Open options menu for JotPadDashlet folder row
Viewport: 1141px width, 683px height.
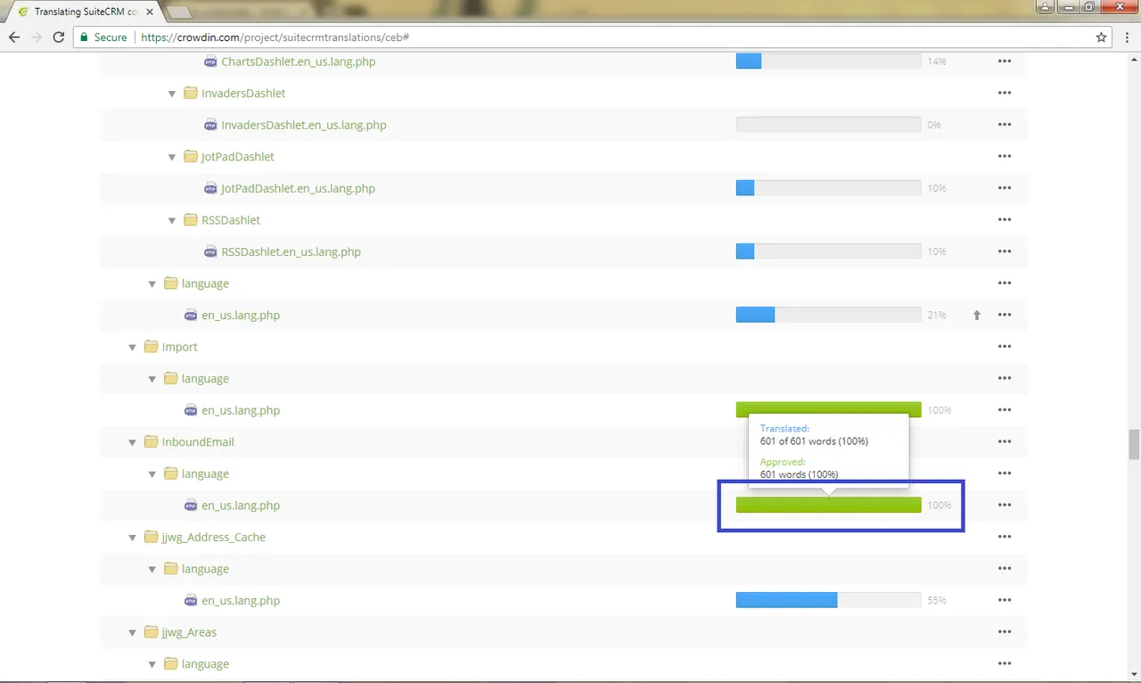coord(1005,156)
